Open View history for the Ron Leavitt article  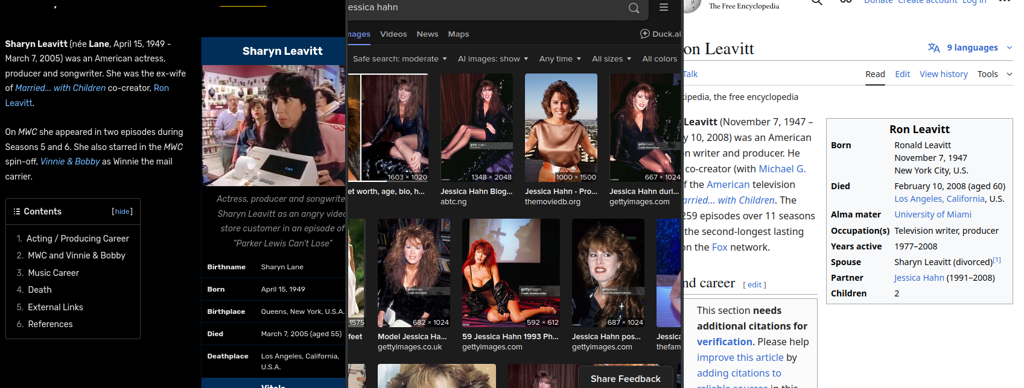[x=944, y=74]
